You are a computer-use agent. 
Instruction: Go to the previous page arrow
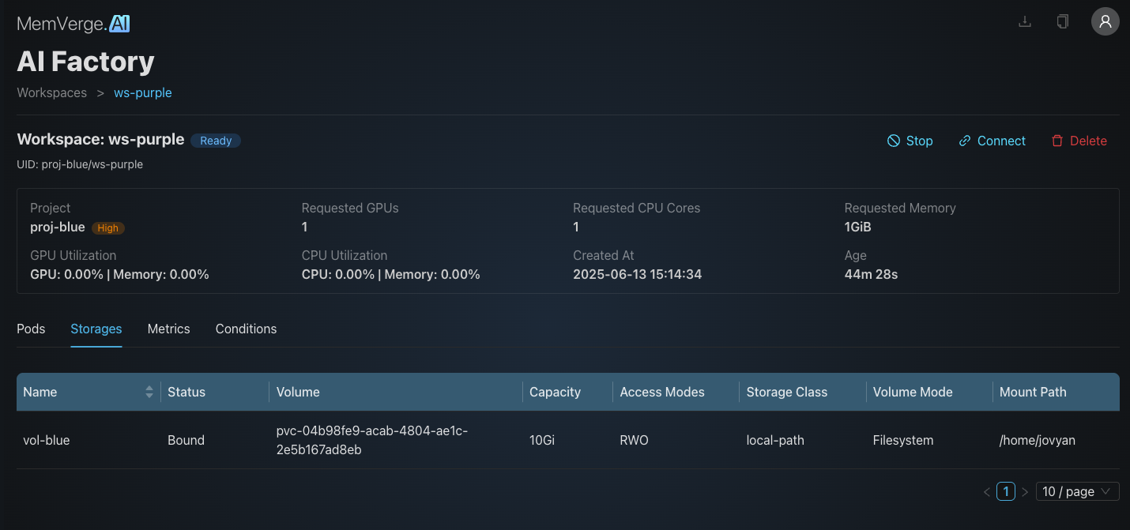pyautogui.click(x=987, y=492)
